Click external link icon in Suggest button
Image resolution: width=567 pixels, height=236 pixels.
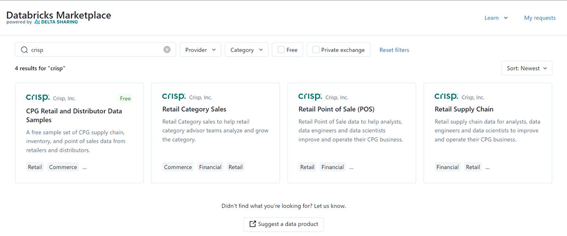pyautogui.click(x=252, y=224)
